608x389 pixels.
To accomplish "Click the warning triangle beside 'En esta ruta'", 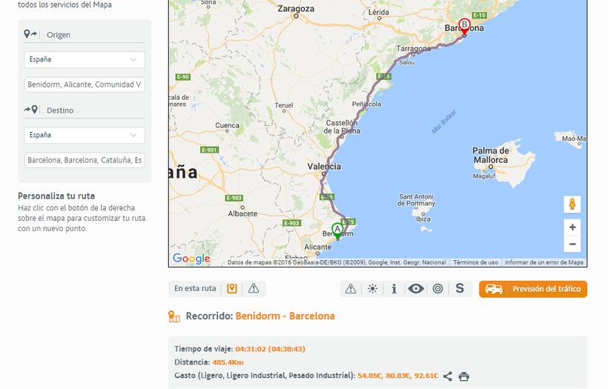I will 254,288.
